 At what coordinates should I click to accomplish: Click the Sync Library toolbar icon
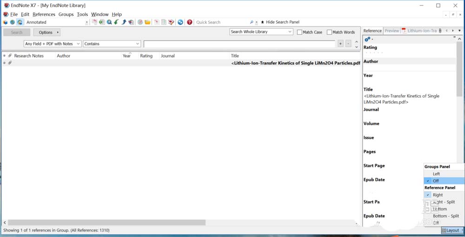click(x=180, y=22)
